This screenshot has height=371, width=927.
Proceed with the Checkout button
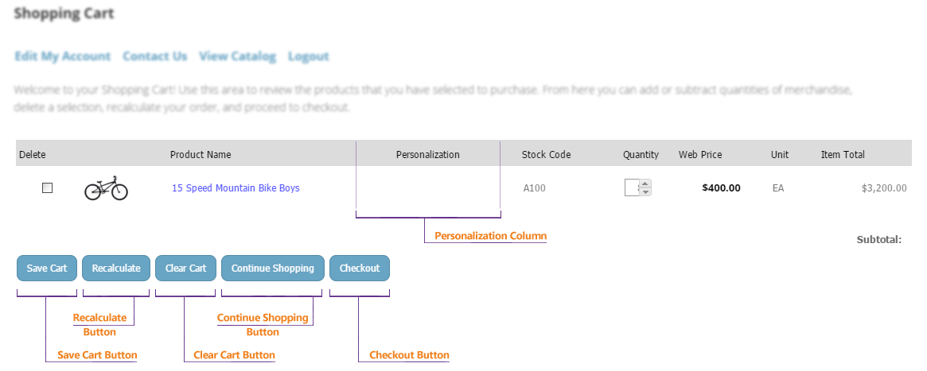pyautogui.click(x=360, y=269)
